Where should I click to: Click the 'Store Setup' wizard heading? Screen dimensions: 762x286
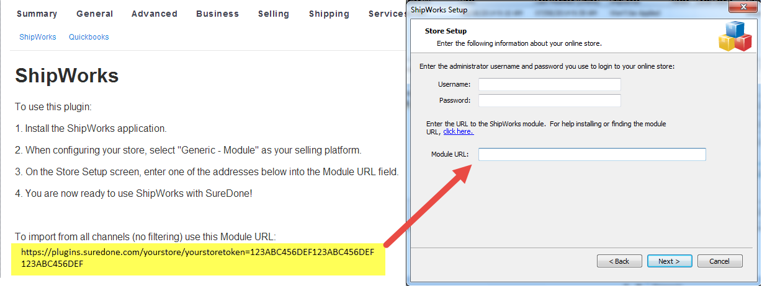click(x=446, y=31)
